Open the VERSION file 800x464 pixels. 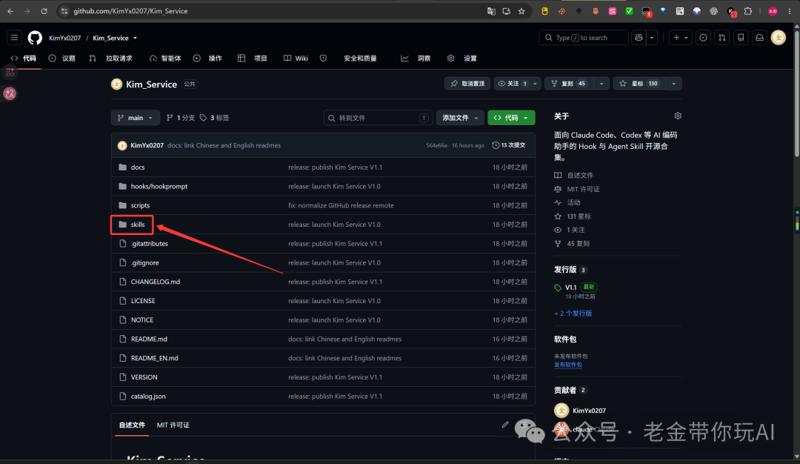(x=144, y=377)
